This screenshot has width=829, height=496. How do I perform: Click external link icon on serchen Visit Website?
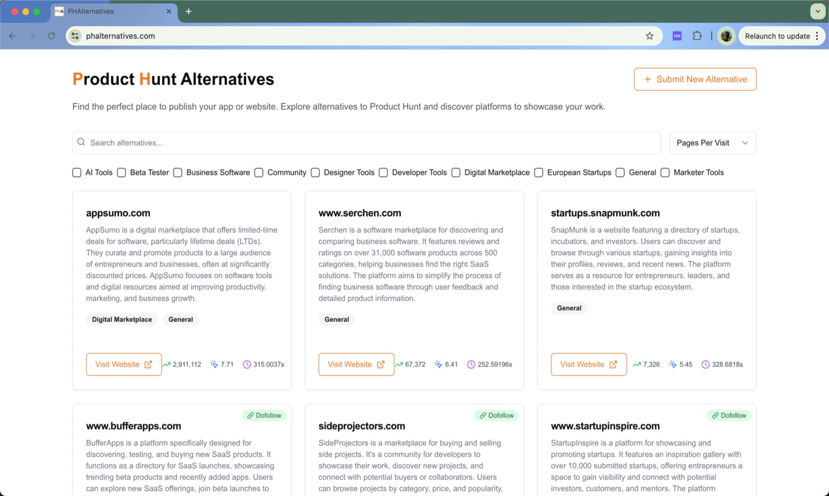[x=381, y=364]
